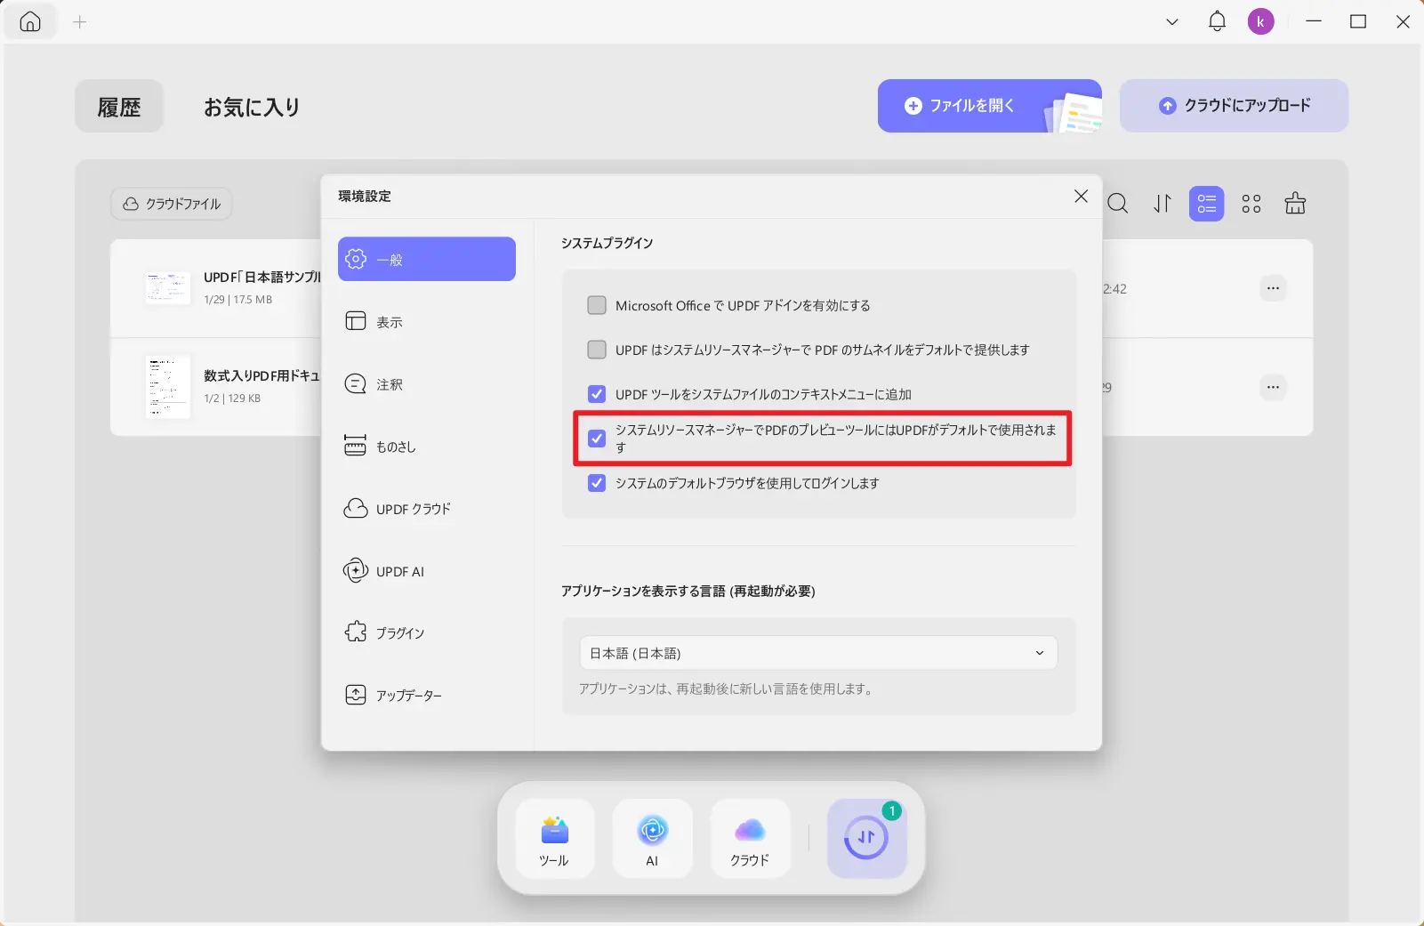Select the アップデーター settings category
This screenshot has width=1424, height=926.
(427, 695)
